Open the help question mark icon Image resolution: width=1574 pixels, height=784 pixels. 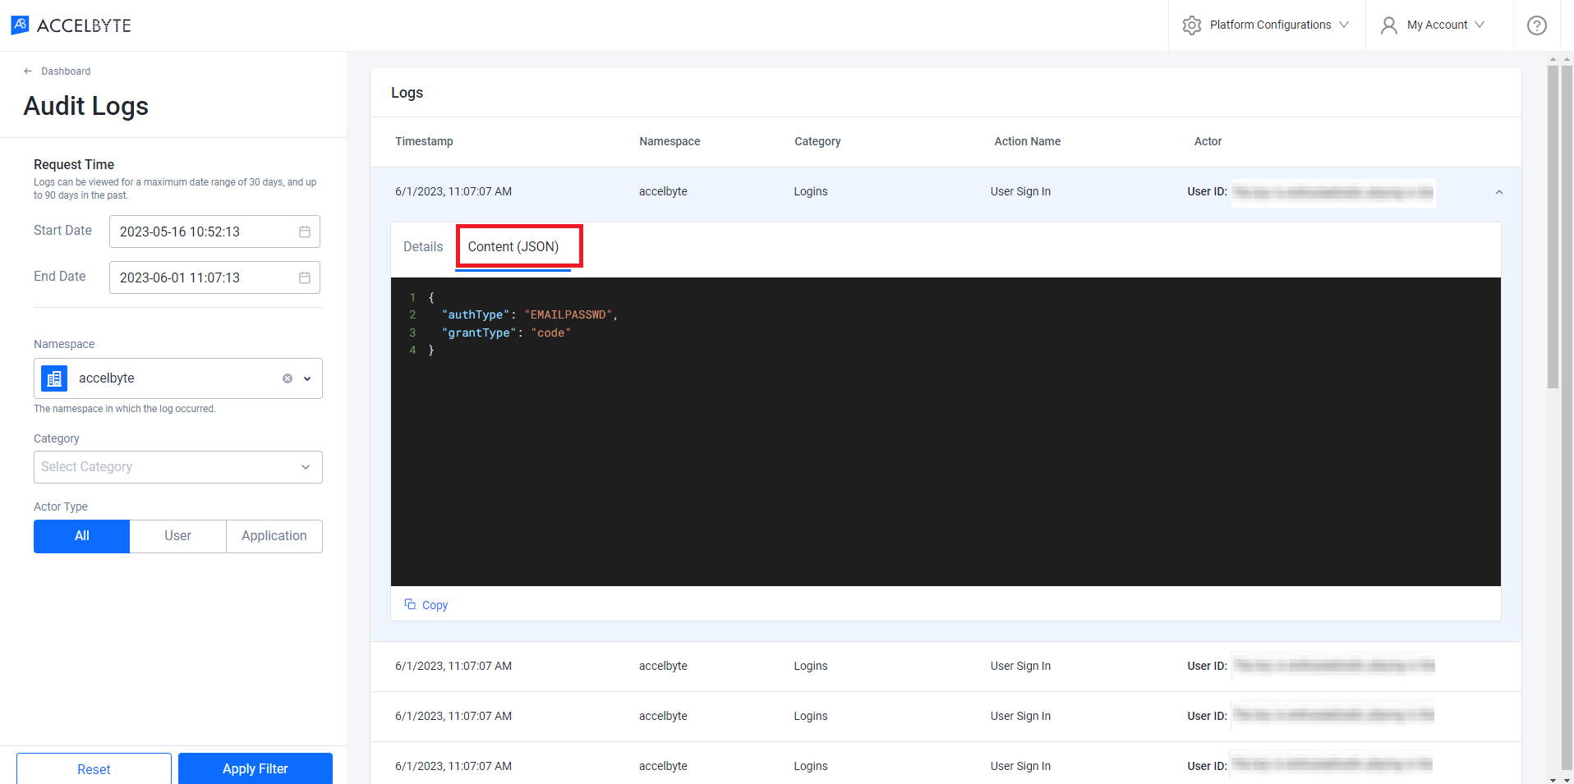point(1536,25)
